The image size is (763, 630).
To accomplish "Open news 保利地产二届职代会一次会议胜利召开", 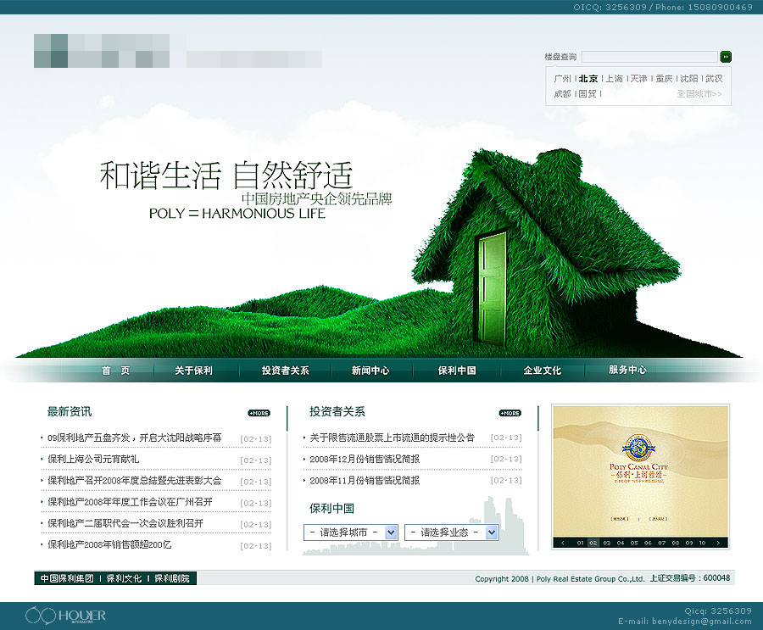I will (125, 523).
